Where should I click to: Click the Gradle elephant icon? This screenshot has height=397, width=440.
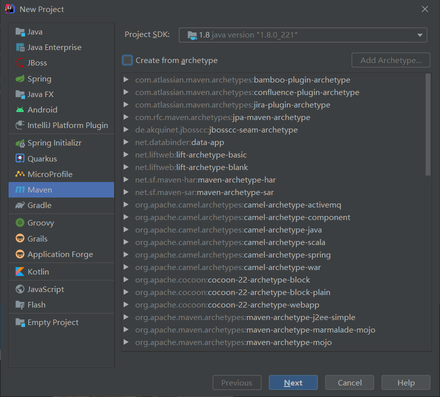20,205
